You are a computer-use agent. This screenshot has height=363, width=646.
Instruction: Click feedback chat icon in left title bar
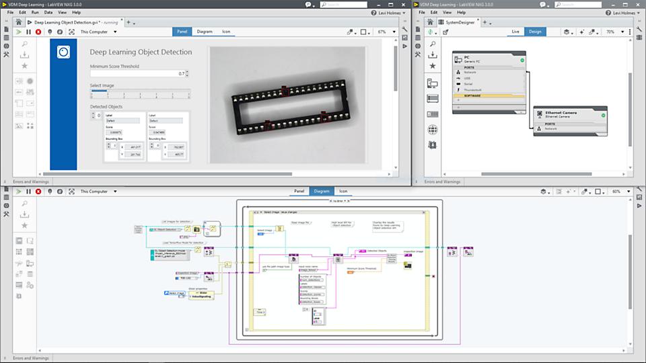tap(309, 5)
